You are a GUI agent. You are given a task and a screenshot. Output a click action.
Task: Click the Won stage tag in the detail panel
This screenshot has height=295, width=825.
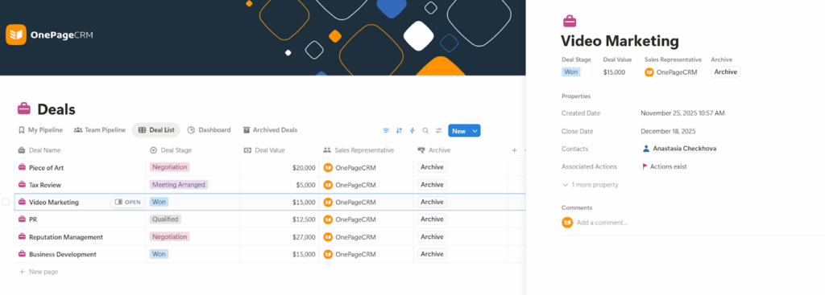click(571, 72)
